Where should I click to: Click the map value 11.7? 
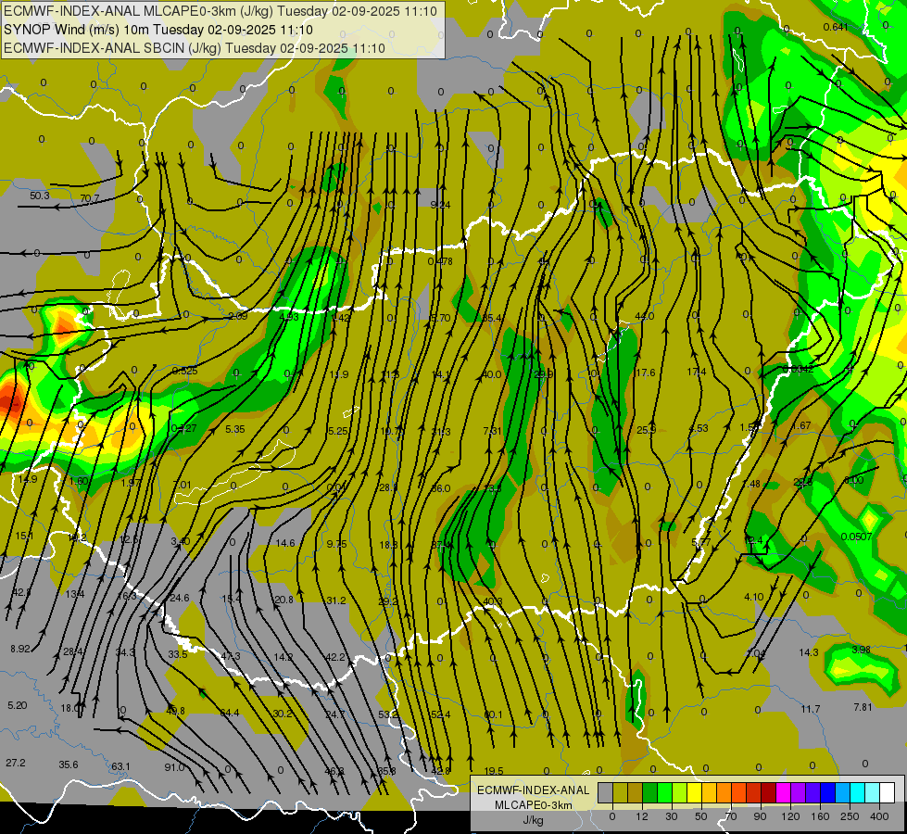click(x=811, y=709)
